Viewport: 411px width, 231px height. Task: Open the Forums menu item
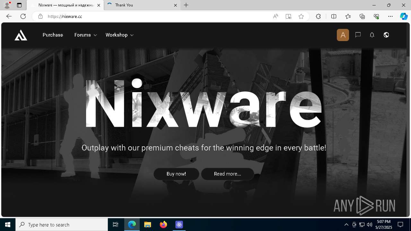coord(83,35)
